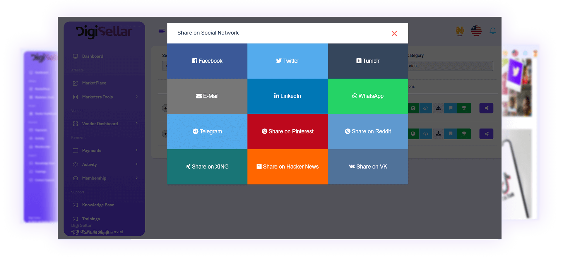This screenshot has width=563, height=264.
Task: Select LinkedIn sharing tile
Action: pyautogui.click(x=288, y=96)
